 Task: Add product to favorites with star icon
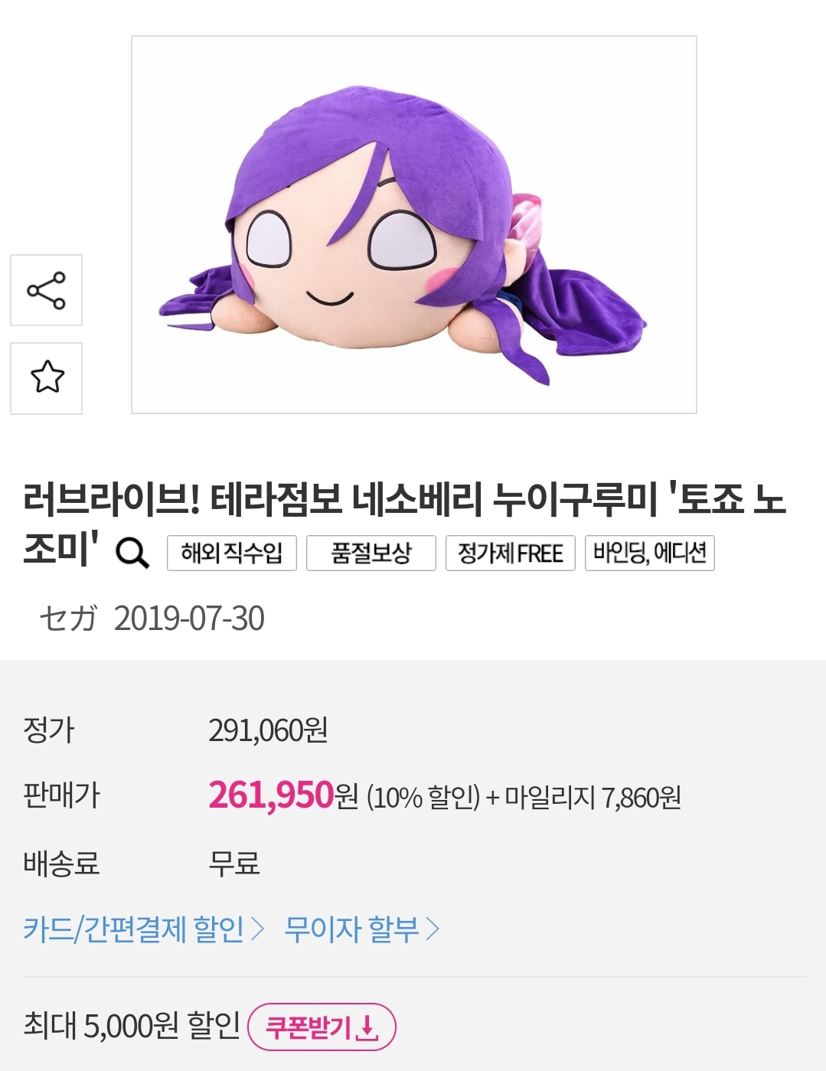[x=46, y=378]
